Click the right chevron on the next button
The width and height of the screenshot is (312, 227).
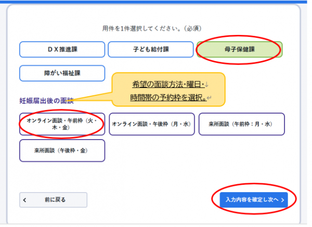[282, 200]
